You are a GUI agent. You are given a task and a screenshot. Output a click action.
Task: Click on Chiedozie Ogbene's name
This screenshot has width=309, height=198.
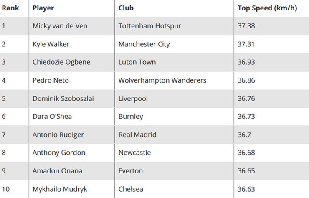(x=61, y=62)
